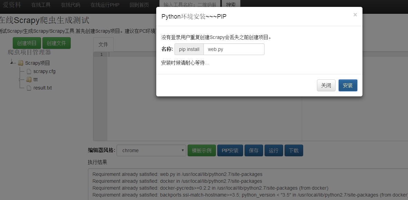This screenshot has width=408, height=200.
Task: Open the 在线代码 nav menu
Action: (70, 5)
